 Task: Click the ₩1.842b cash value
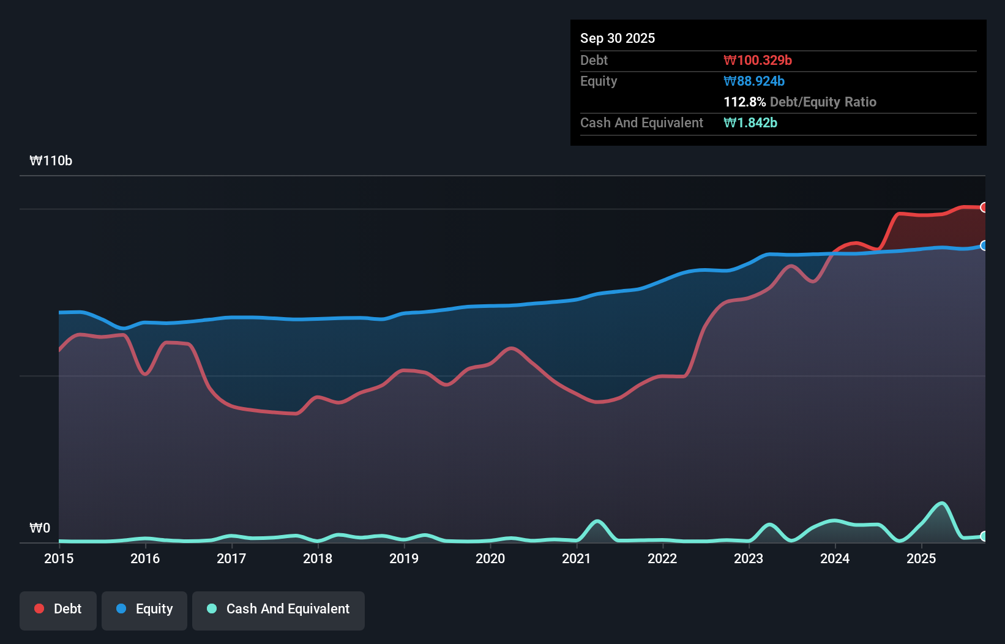click(750, 122)
